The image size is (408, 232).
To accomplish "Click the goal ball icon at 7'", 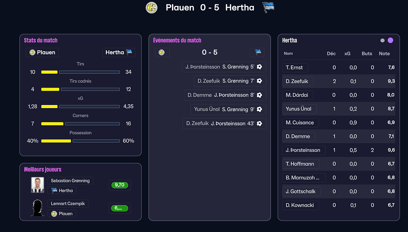I will [259, 81].
